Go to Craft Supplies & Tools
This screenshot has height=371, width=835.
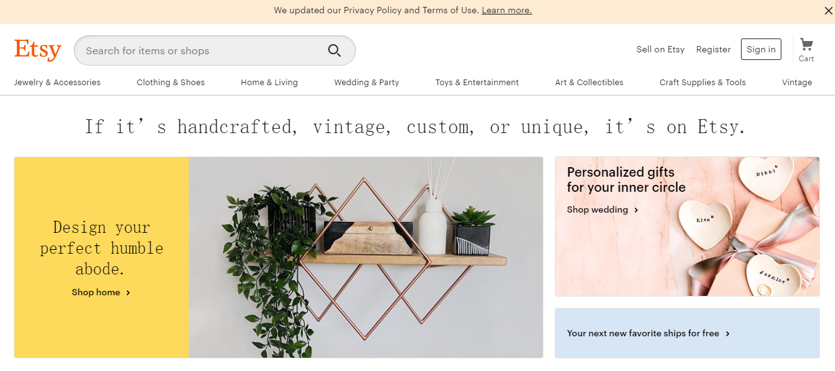coord(702,83)
